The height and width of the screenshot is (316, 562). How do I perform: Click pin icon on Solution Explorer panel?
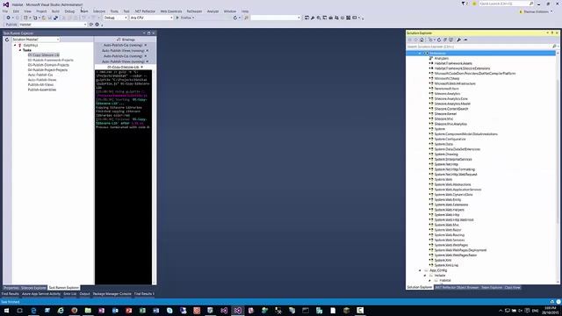(x=552, y=33)
